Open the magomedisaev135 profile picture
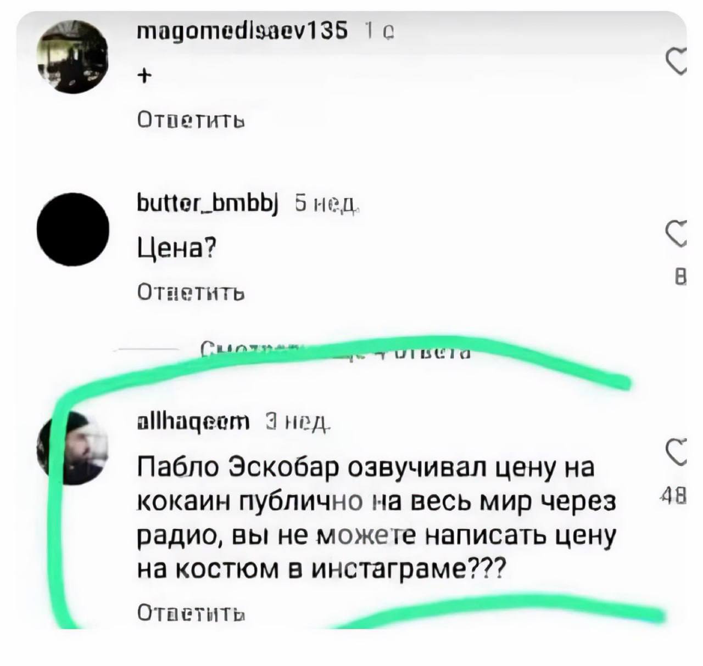703x666 pixels. [x=72, y=55]
